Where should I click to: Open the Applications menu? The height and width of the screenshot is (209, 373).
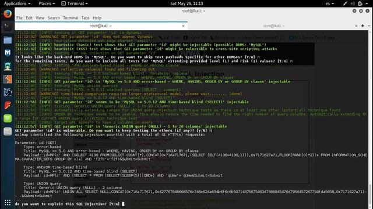pyautogui.click(x=17, y=3)
